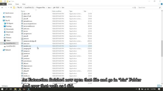This screenshot has height=91, width=163.
Task: Select the jdeprscan.exe file
Action: coord(28,66)
